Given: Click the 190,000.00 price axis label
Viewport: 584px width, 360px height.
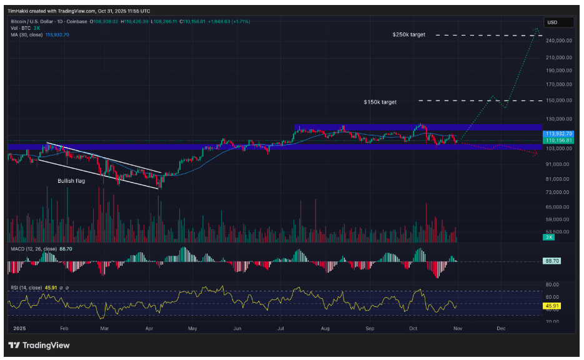Looking at the screenshot, I should [558, 71].
